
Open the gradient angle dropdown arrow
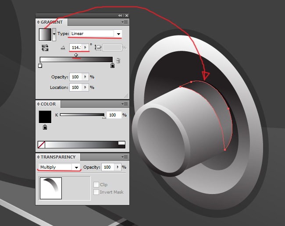85,48
